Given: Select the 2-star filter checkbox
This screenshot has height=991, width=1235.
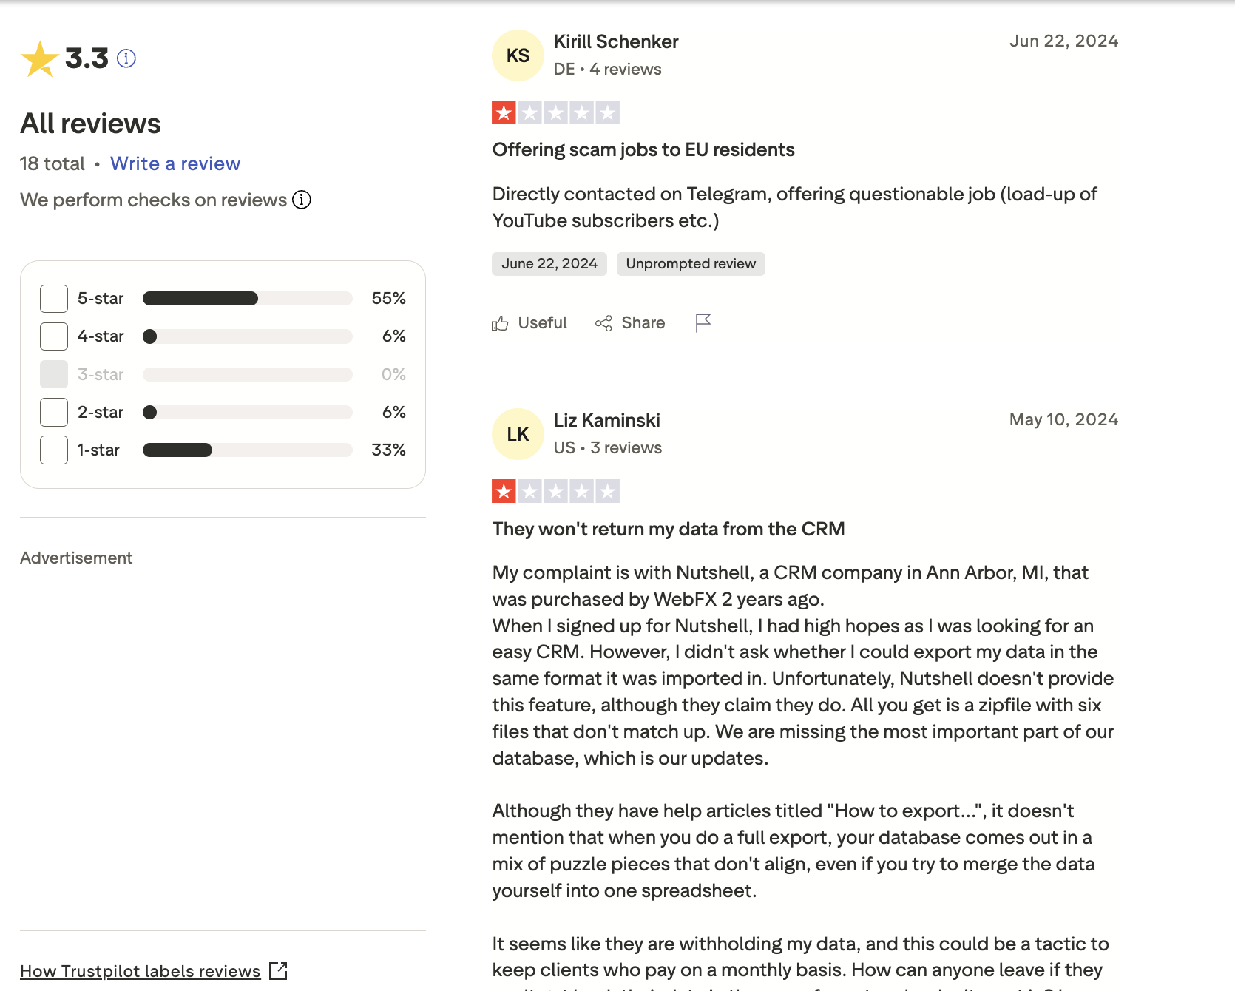Looking at the screenshot, I should tap(54, 412).
